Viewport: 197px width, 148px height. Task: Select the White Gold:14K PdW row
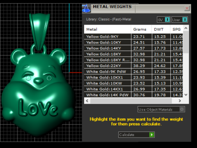click(x=133, y=95)
